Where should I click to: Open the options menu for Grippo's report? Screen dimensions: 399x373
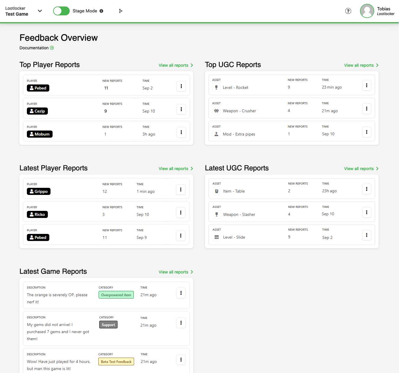point(181,190)
